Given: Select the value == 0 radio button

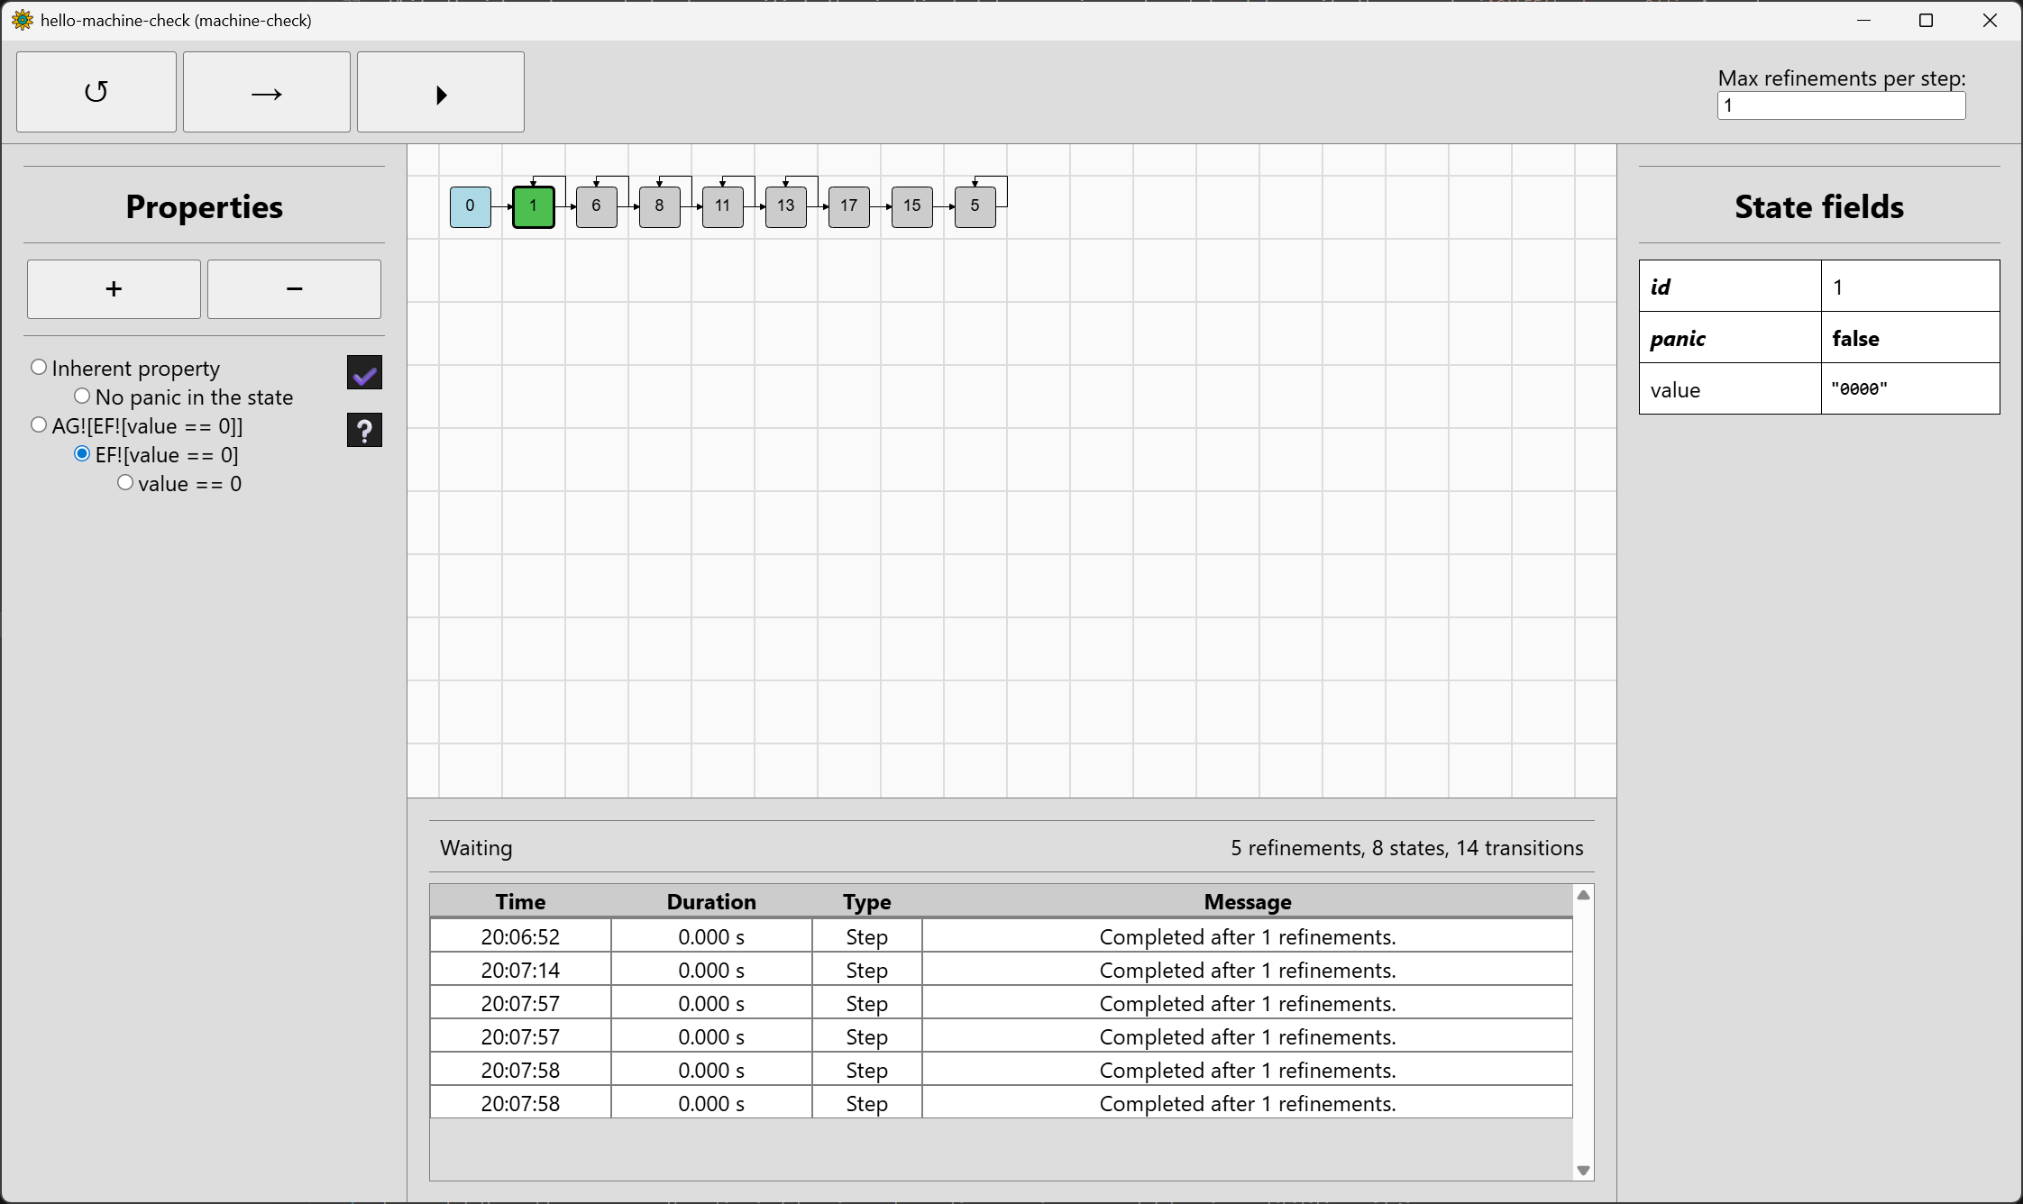Looking at the screenshot, I should (125, 483).
